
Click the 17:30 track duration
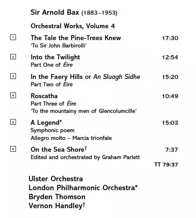(x=170, y=38)
